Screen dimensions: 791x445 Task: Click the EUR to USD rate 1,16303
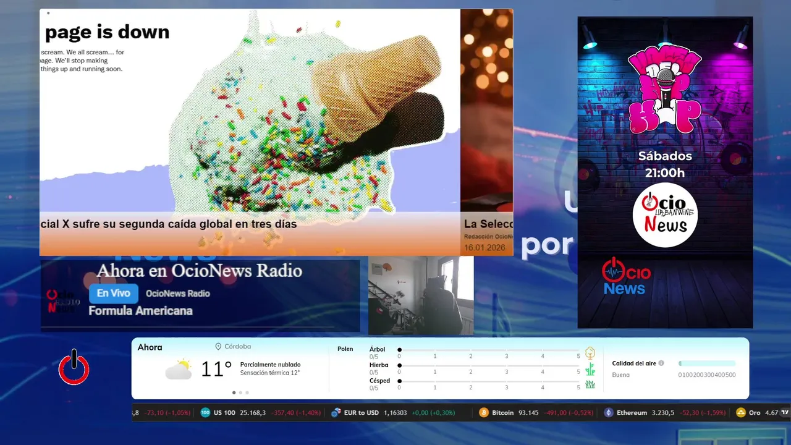(395, 413)
